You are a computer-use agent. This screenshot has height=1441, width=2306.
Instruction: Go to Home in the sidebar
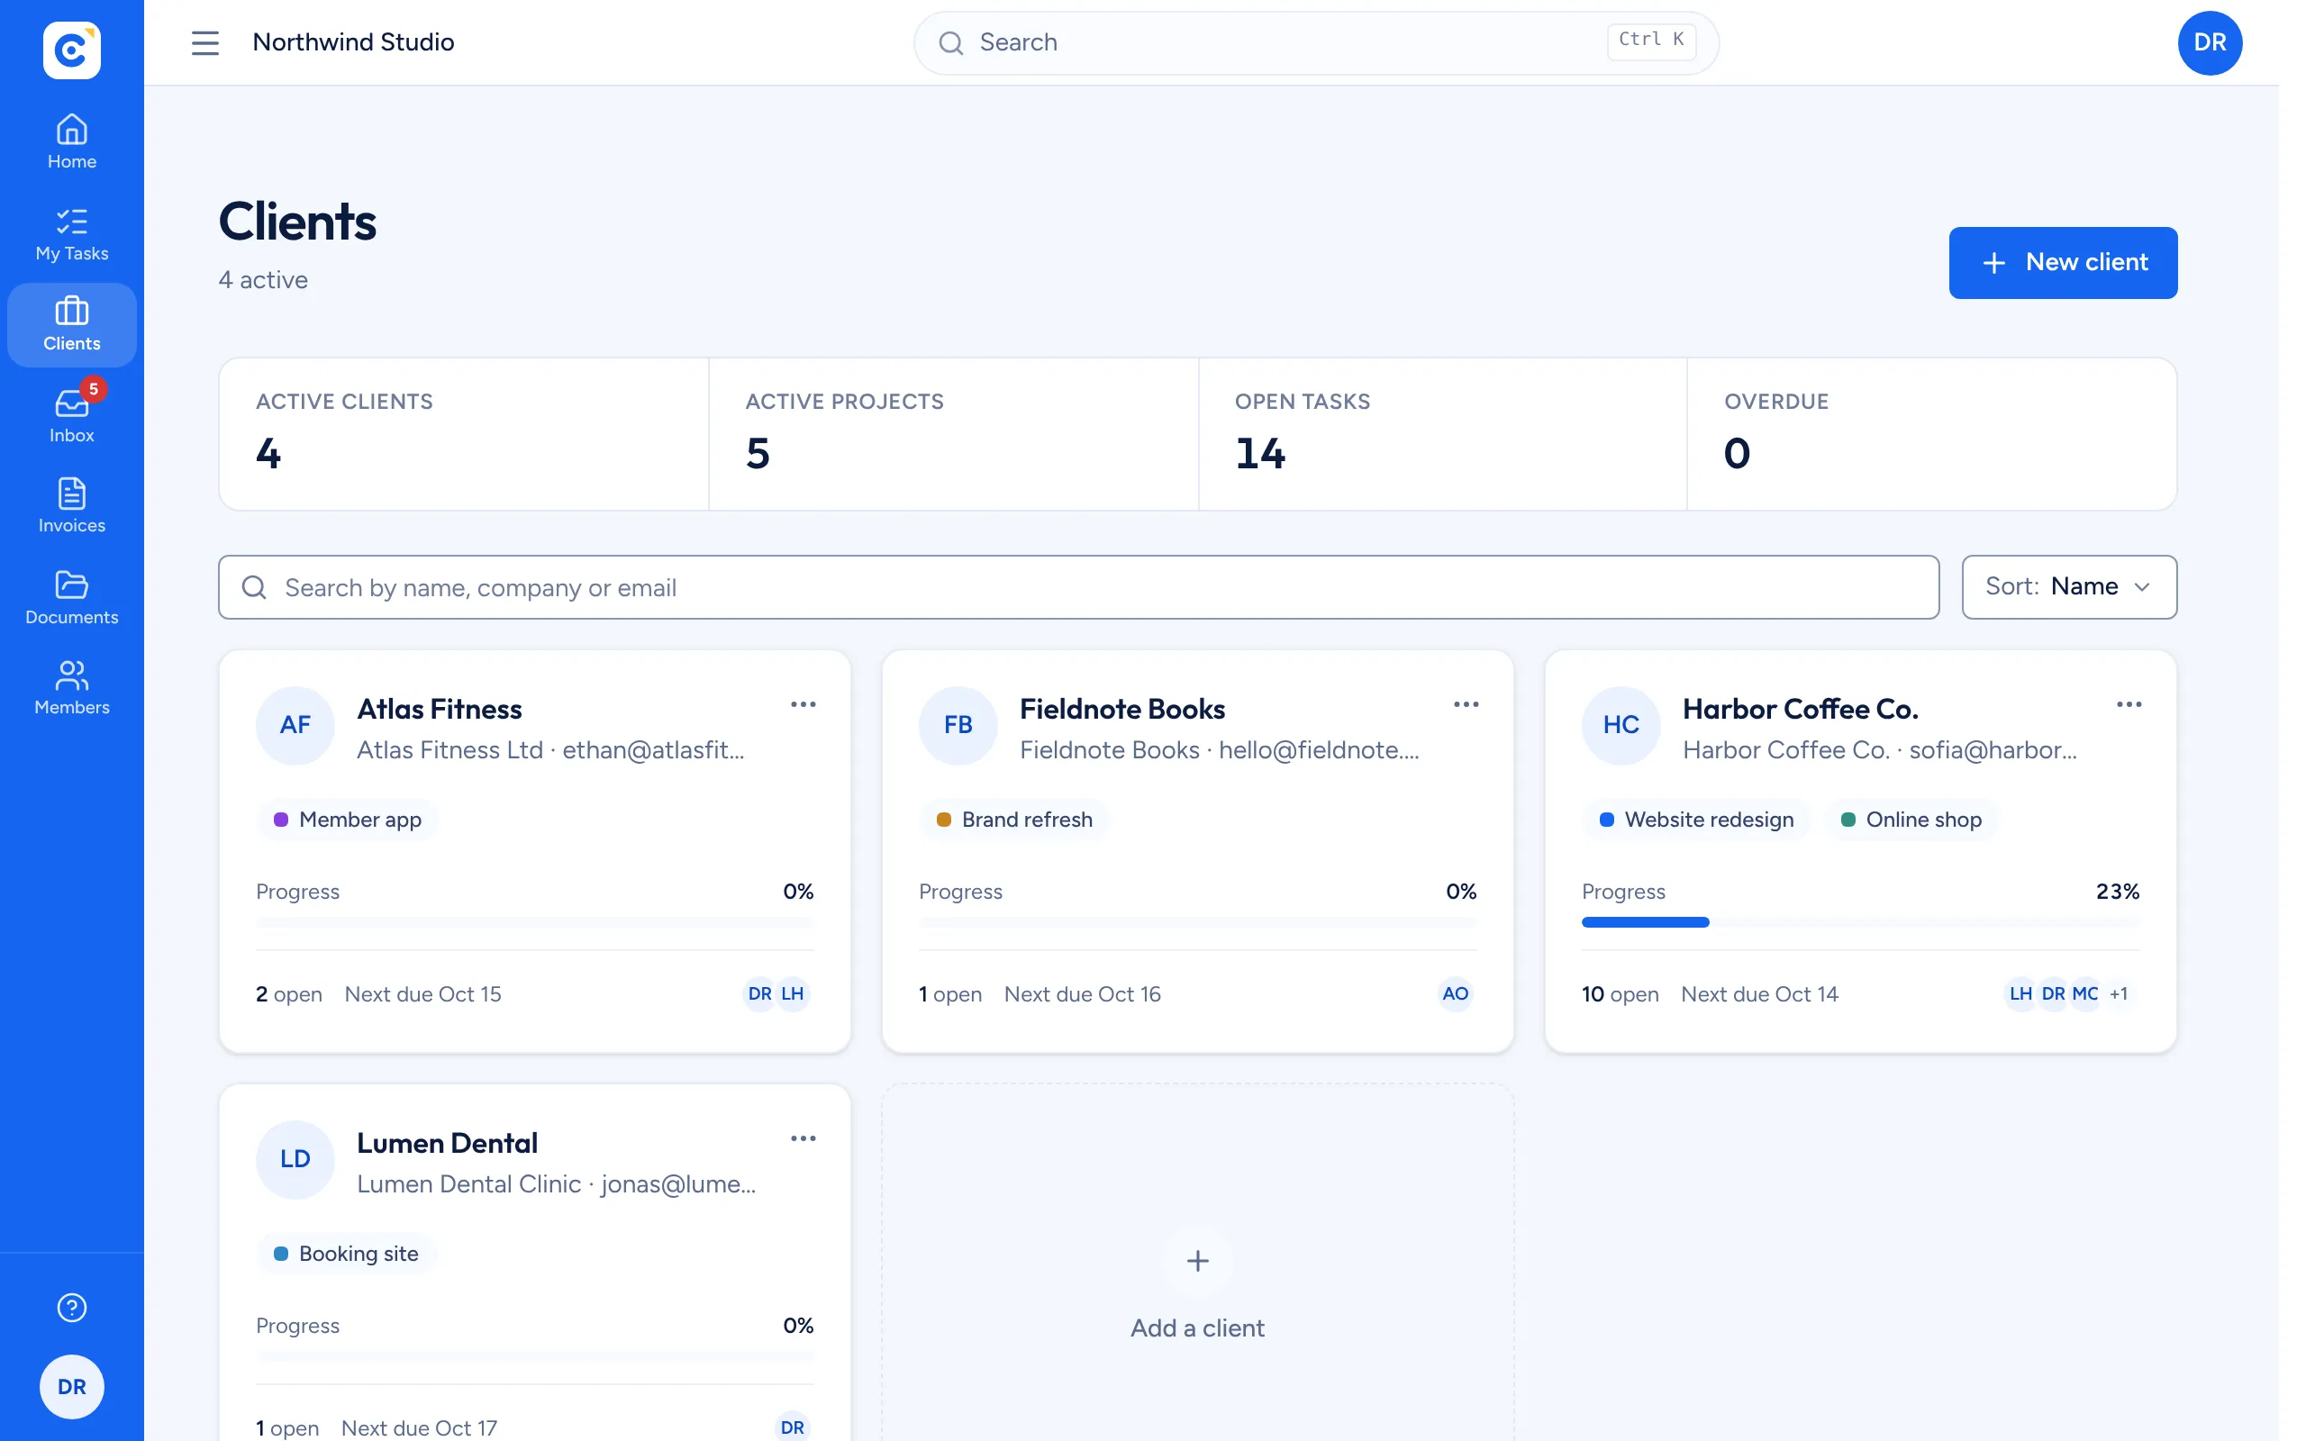tap(71, 142)
